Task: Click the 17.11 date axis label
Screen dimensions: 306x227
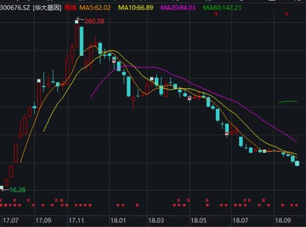Action: click(x=76, y=221)
